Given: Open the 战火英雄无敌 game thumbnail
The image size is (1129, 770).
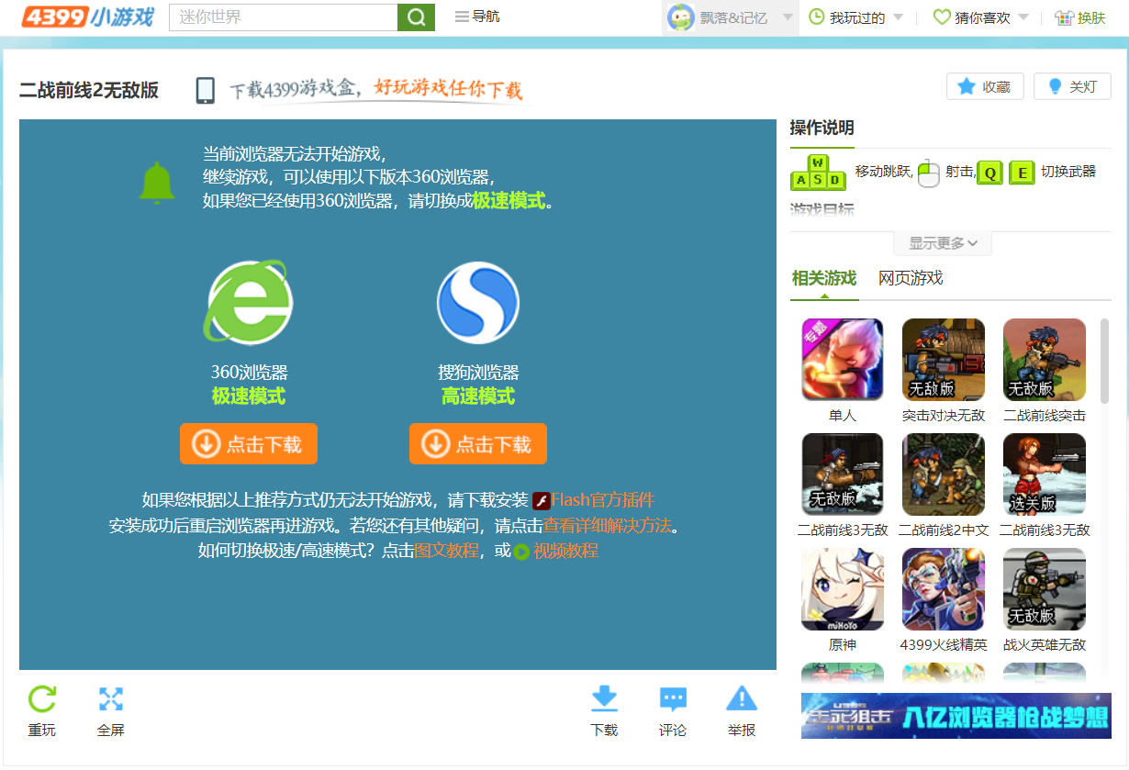Looking at the screenshot, I should click(x=1045, y=589).
